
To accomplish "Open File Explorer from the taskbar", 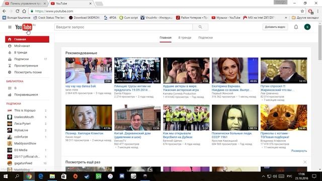I will [52, 176].
